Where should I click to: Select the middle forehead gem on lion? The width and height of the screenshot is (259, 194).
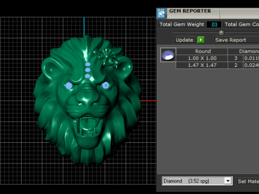point(87,70)
